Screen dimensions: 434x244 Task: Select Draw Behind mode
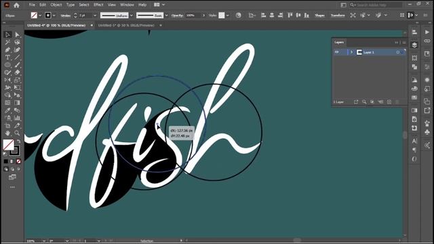click(12, 169)
